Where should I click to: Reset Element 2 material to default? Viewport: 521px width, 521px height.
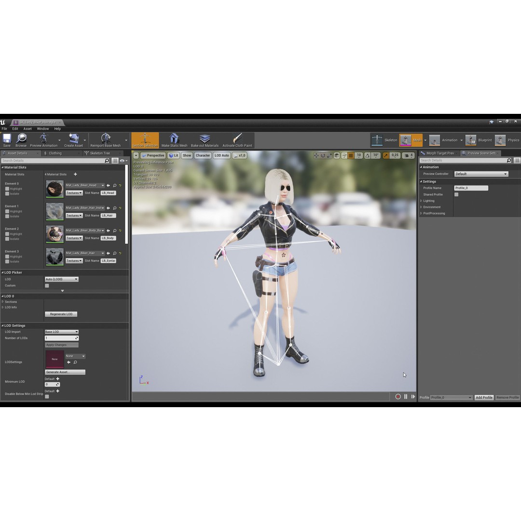pos(120,231)
